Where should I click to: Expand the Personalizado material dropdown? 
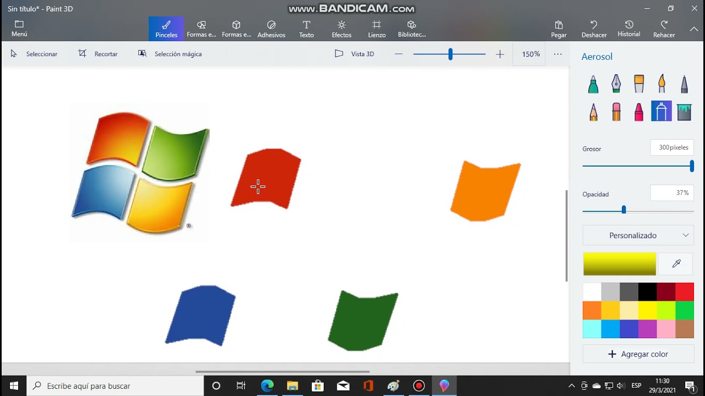click(x=638, y=235)
